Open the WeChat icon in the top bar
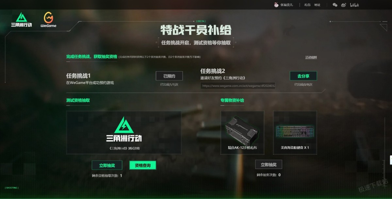Screen dimensions: 392x199 [335, 5]
